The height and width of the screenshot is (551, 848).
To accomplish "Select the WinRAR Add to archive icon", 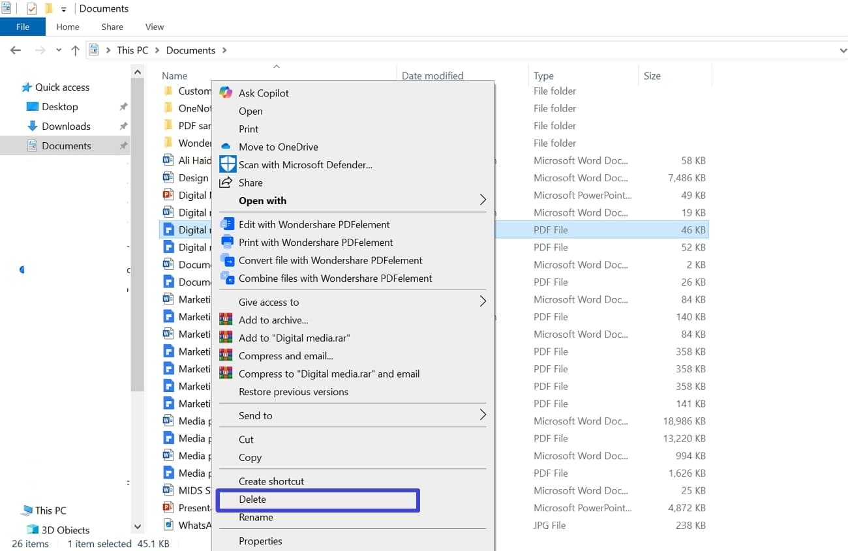I will 226,320.
